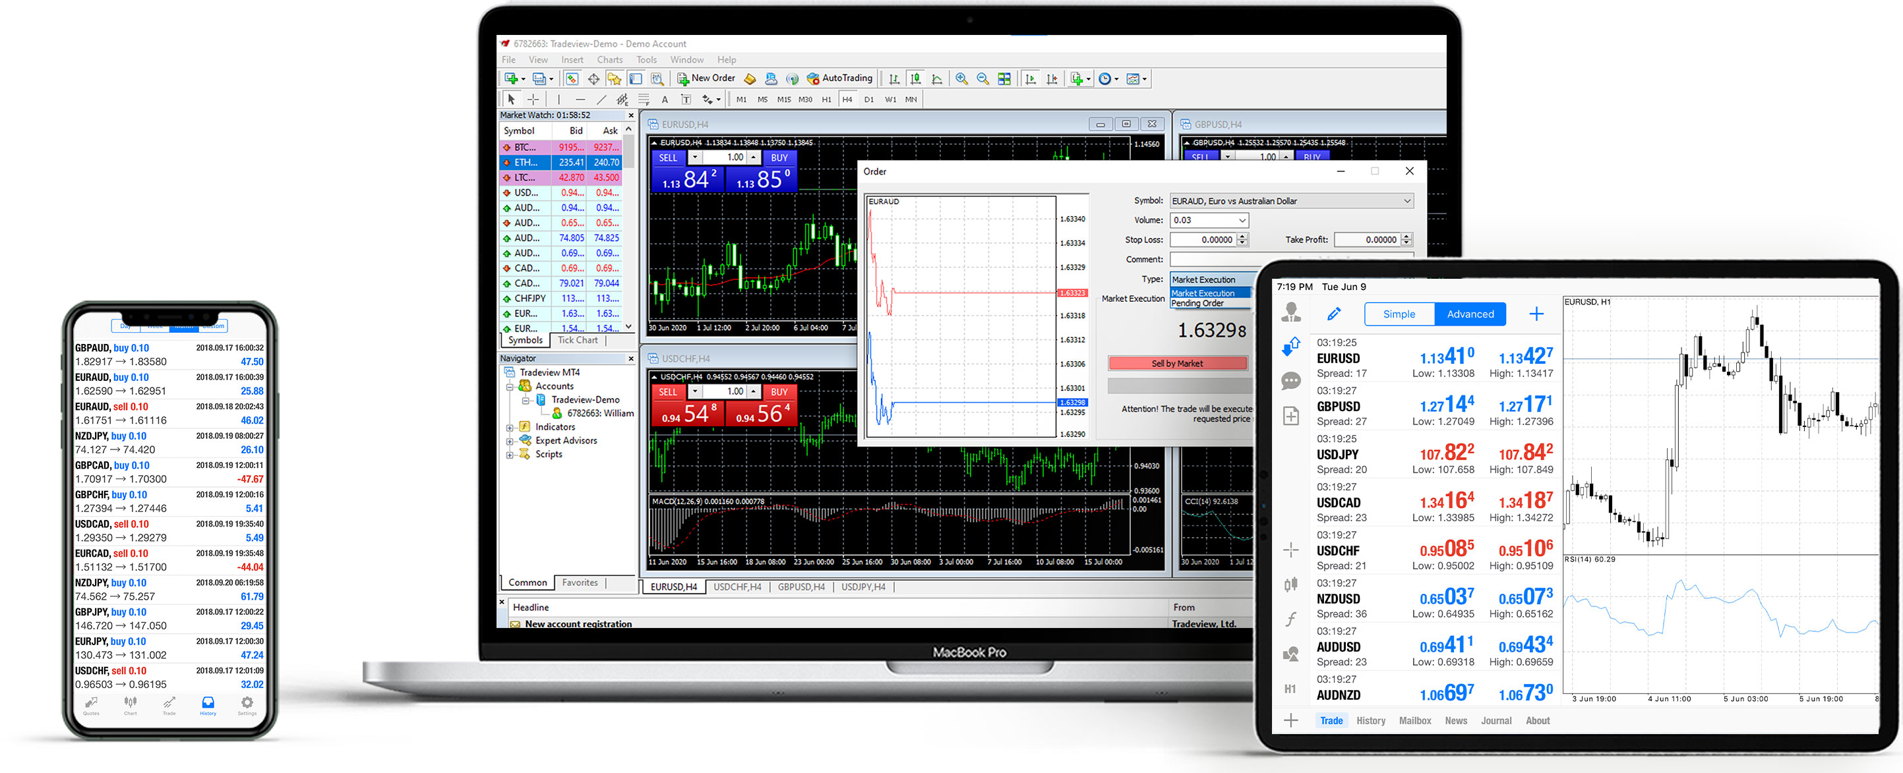1903x773 pixels.
Task: Expand Expert Advisors in Navigator panel
Action: (x=511, y=469)
